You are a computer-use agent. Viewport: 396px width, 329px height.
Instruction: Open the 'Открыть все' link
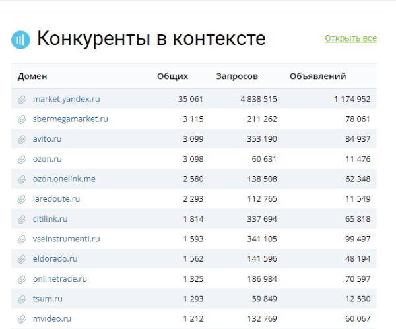350,38
